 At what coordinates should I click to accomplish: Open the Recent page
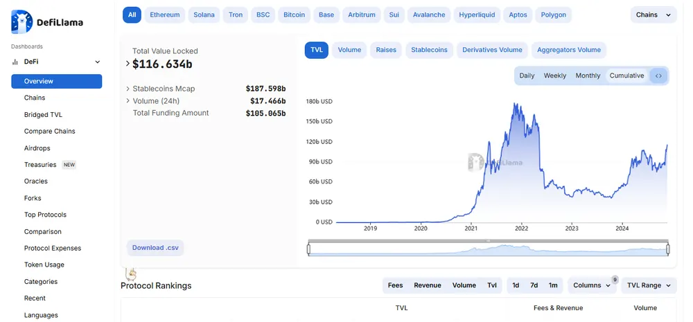[35, 298]
